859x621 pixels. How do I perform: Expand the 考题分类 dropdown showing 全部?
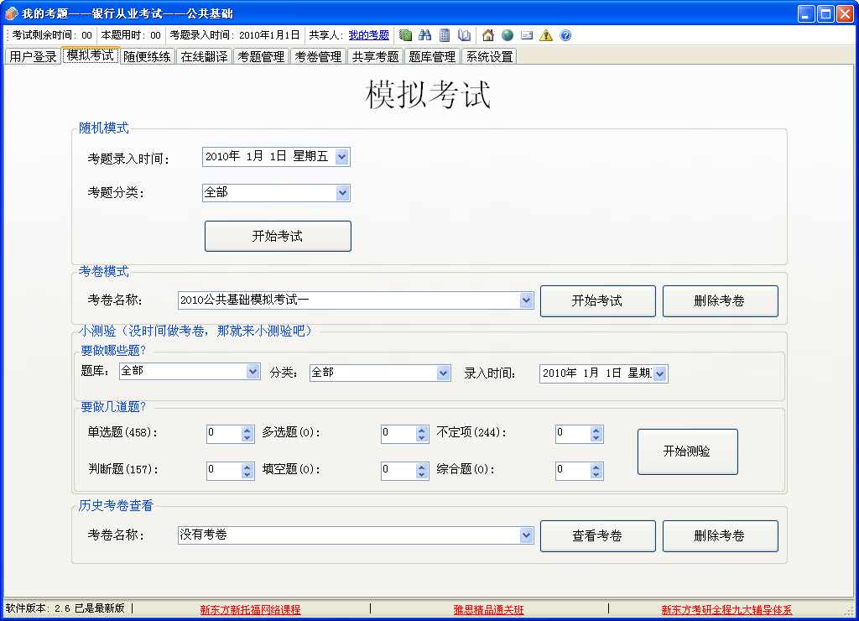pyautogui.click(x=342, y=192)
